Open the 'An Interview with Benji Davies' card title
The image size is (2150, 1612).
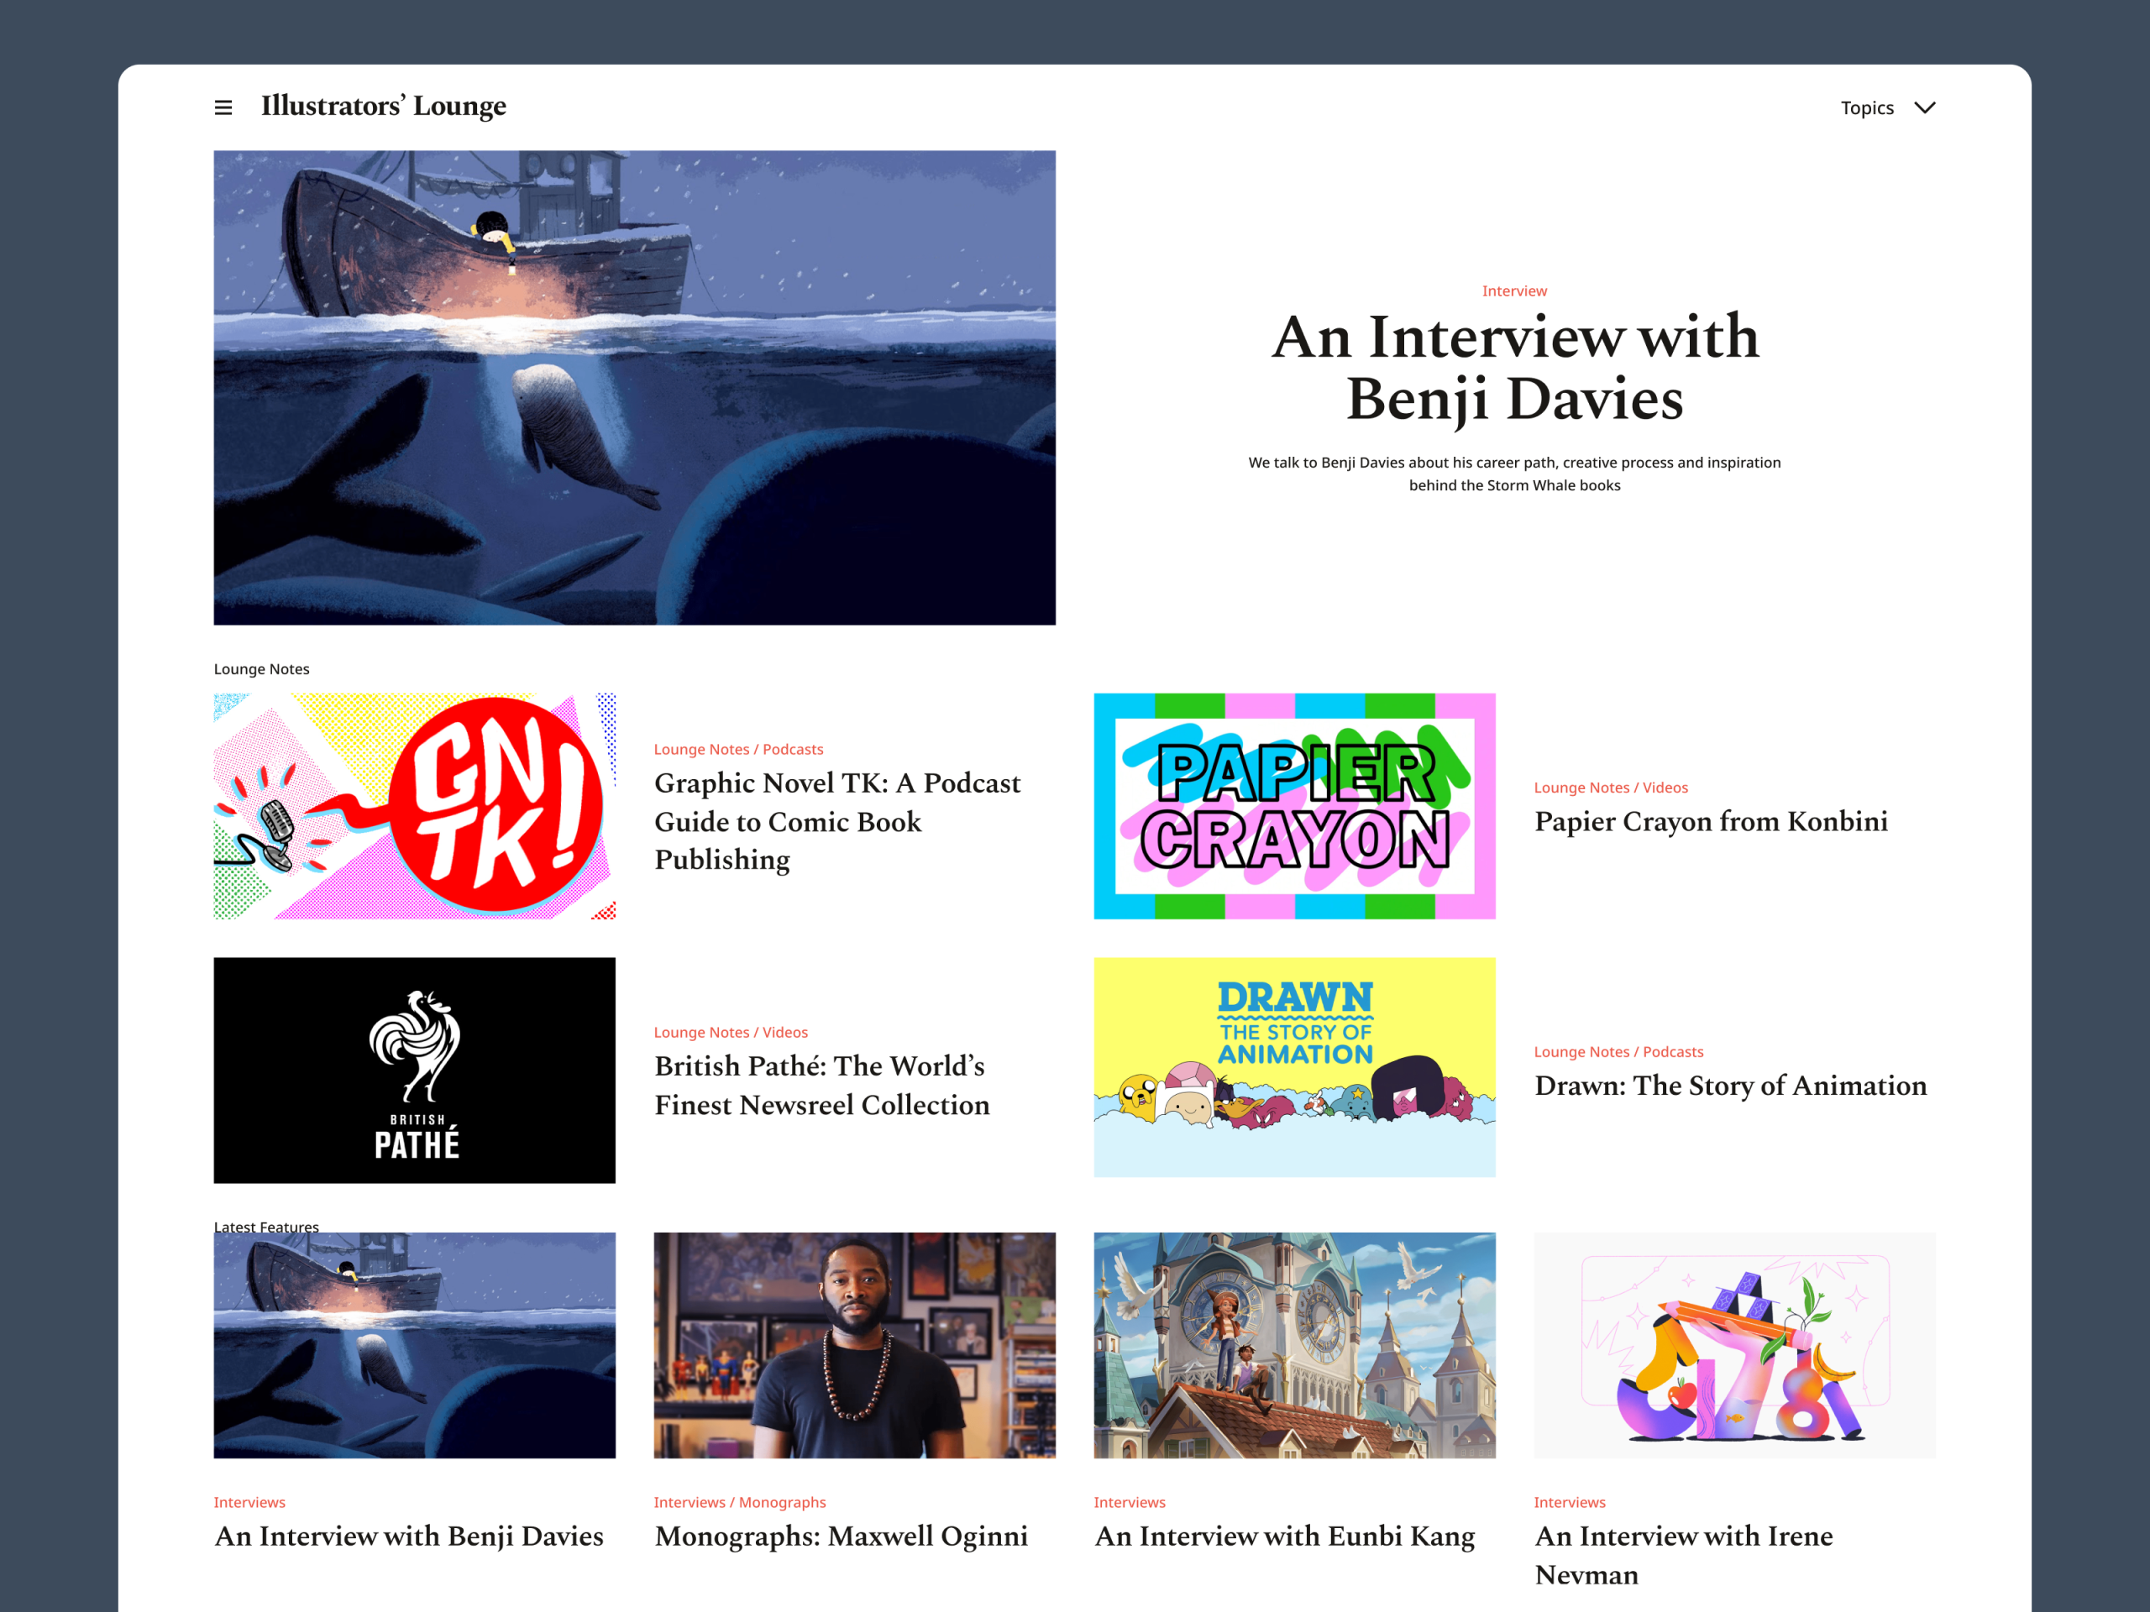coord(409,1537)
